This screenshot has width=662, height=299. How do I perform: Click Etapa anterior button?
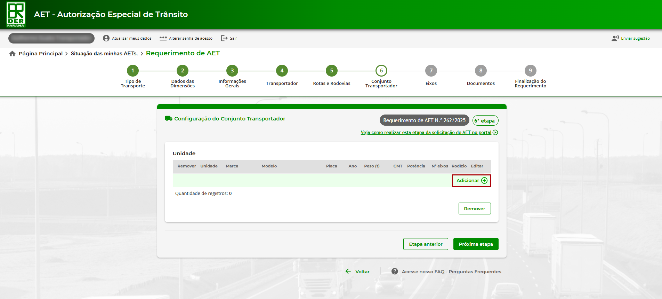point(426,244)
